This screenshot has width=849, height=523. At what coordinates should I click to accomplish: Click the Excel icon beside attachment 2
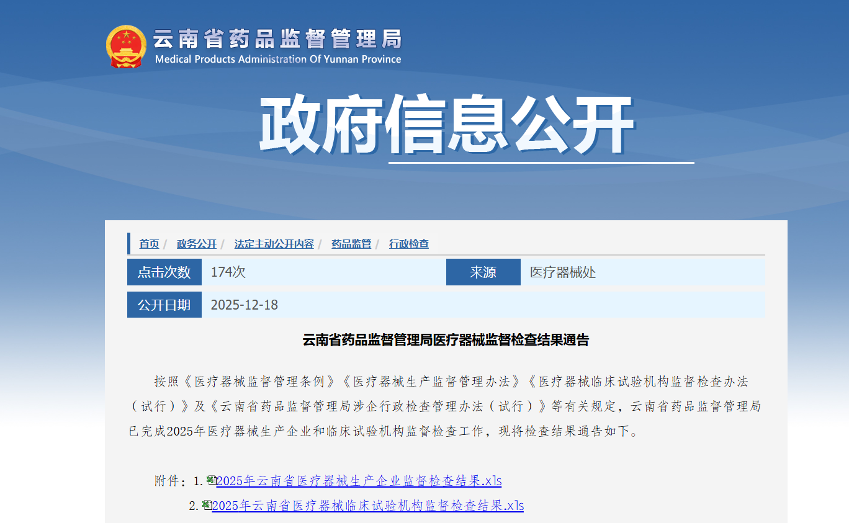click(207, 505)
